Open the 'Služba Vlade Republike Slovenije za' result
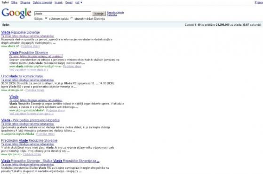The height and width of the screenshot is (174, 263). tap(50, 161)
